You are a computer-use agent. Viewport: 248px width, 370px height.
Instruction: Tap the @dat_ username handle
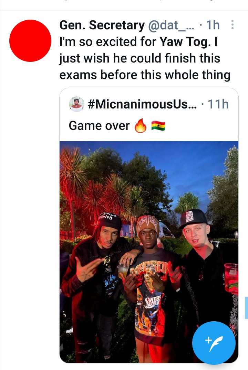[x=171, y=25]
